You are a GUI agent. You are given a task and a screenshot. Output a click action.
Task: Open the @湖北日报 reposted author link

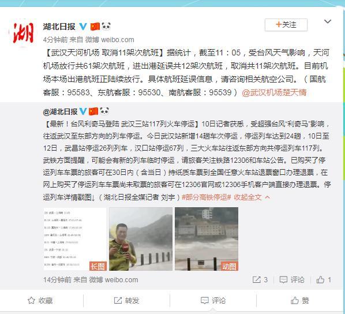coord(60,111)
